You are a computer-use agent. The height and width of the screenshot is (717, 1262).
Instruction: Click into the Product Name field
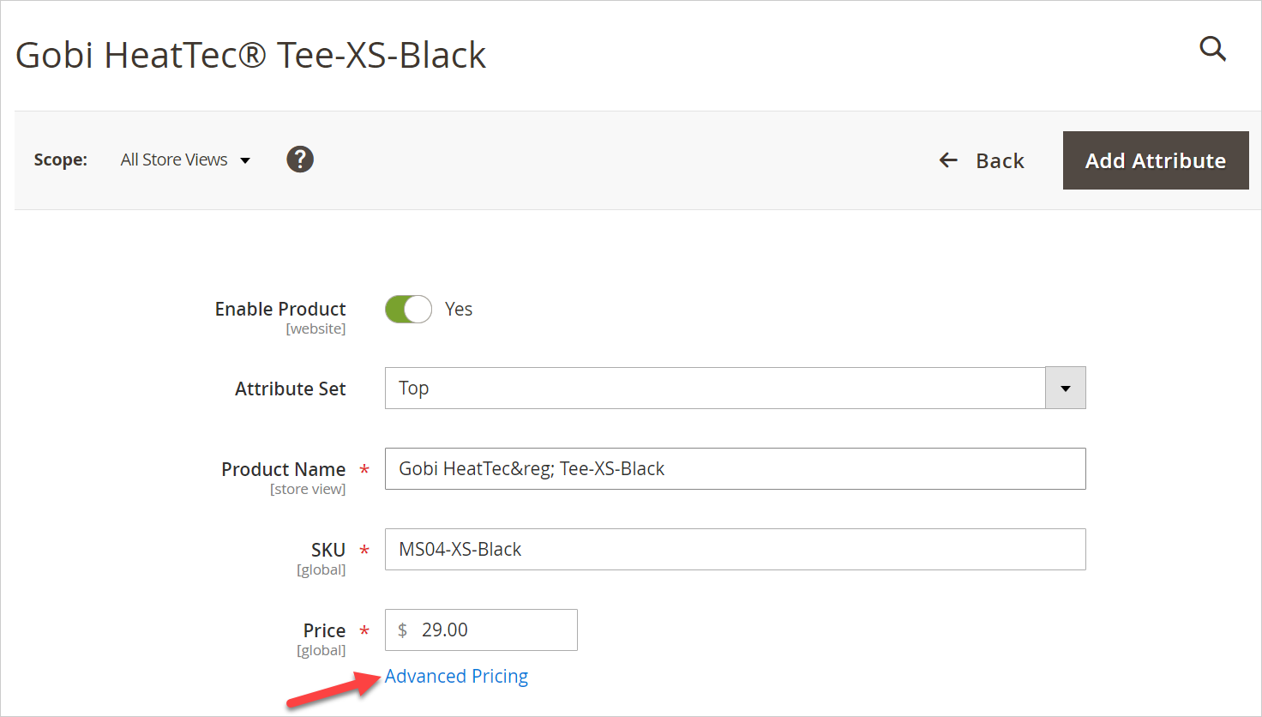coord(736,469)
